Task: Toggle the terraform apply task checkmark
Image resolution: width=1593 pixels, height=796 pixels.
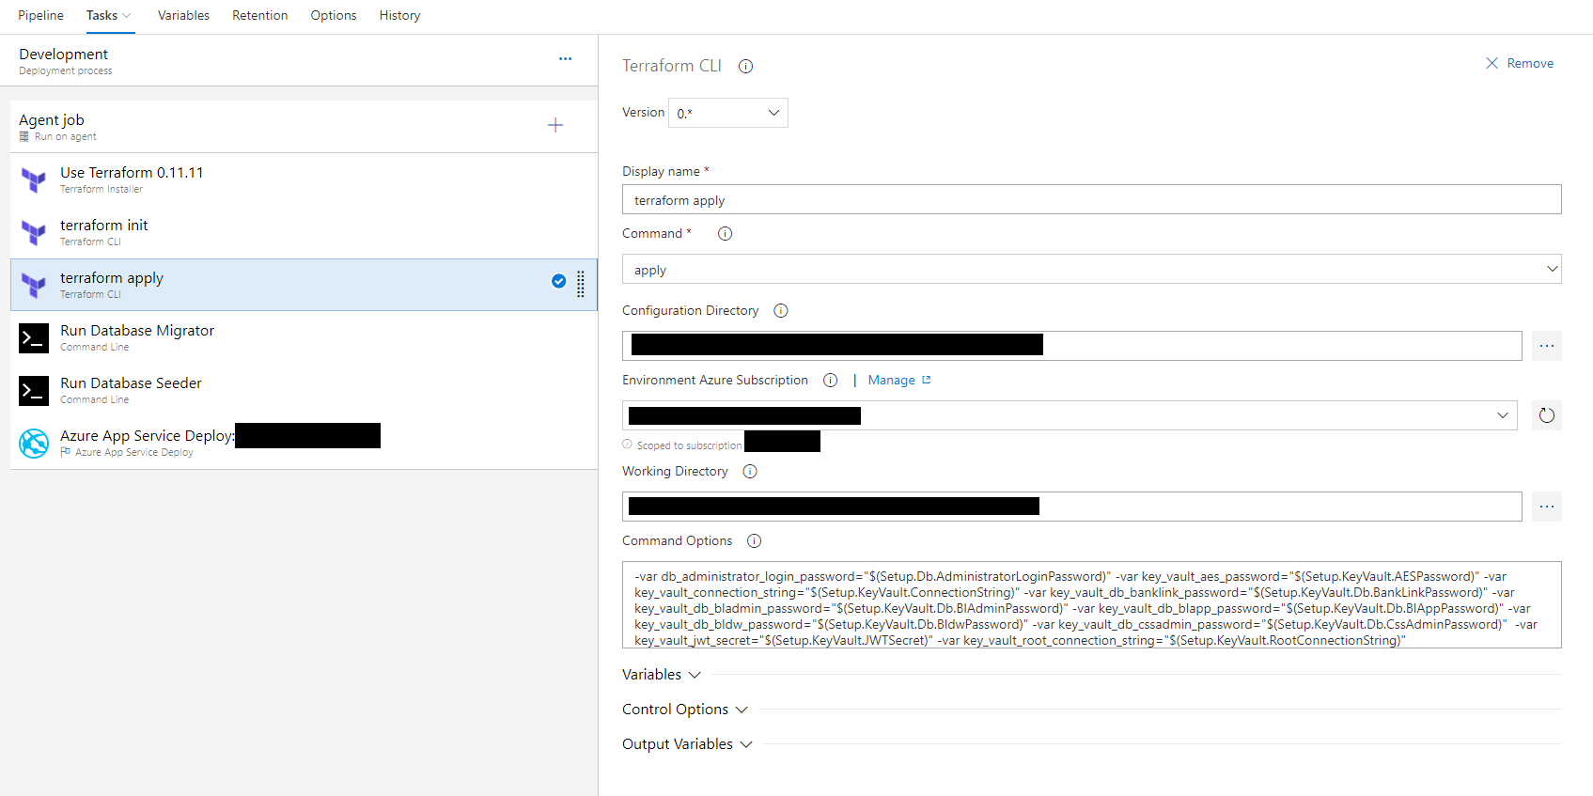Action: (x=558, y=281)
